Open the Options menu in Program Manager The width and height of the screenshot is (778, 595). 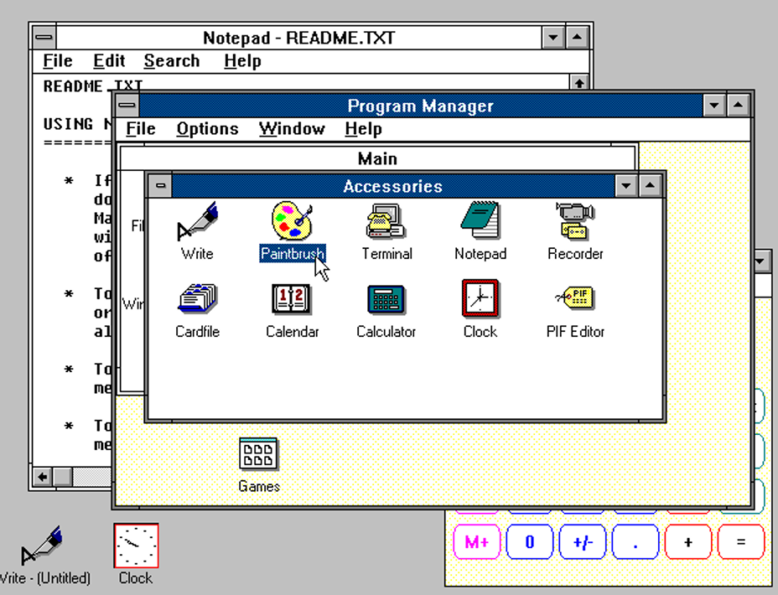pyautogui.click(x=207, y=129)
